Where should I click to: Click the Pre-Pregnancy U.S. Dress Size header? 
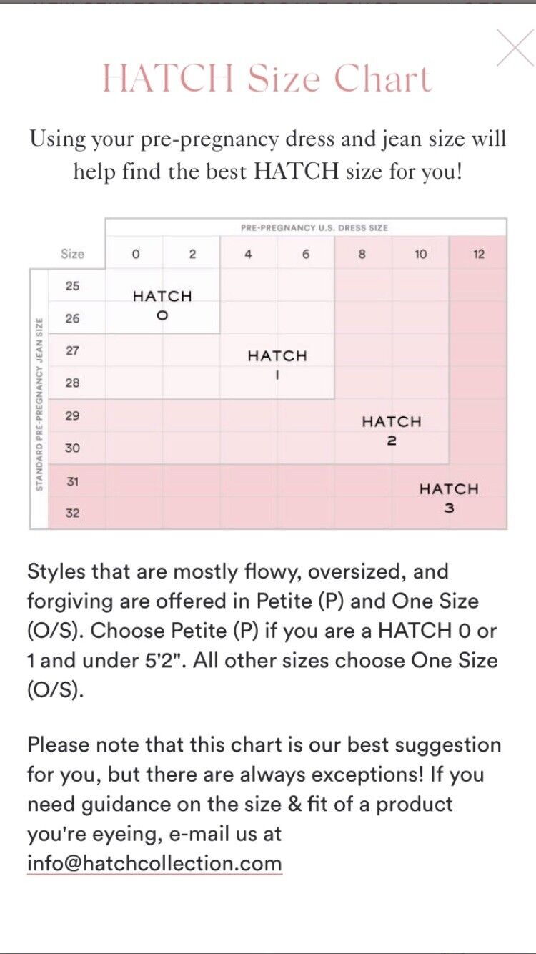pyautogui.click(x=314, y=227)
